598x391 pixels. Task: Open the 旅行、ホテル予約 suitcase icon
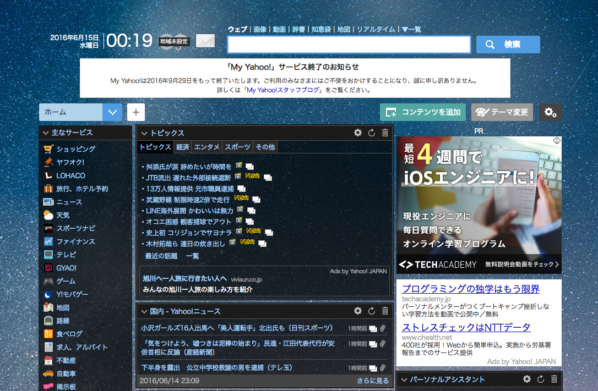[48, 189]
